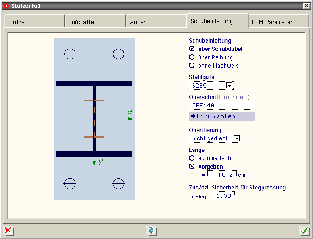Close the Stützenfuß window
Viewport: 313px width, 239px height.
point(306,6)
